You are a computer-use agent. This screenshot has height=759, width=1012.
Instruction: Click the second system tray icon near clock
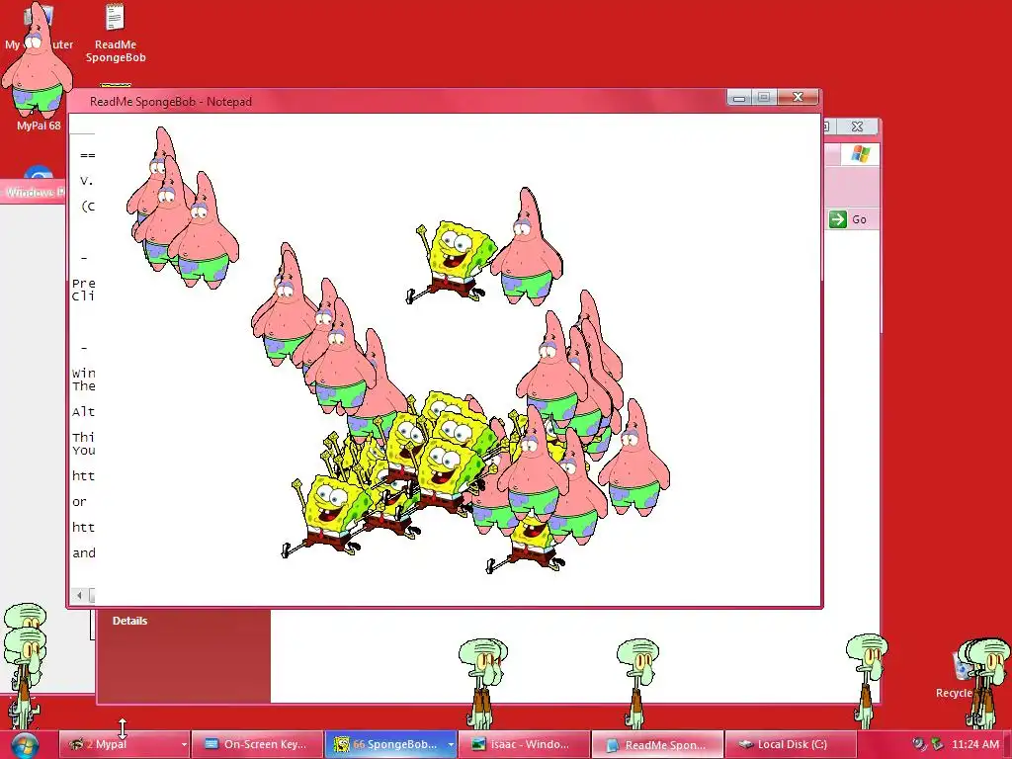pyautogui.click(x=937, y=744)
